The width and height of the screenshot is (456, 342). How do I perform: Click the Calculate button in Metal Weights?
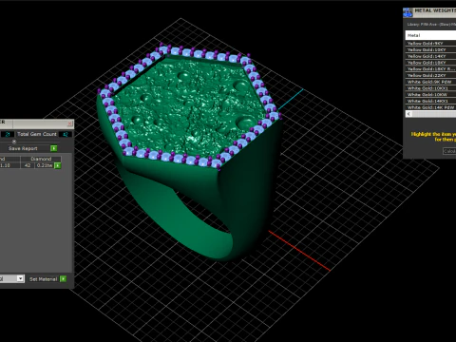coord(449,151)
